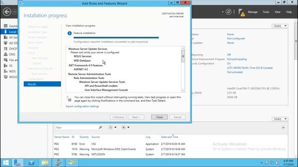This screenshot has height=167, width=298.
Task: Select Local Server icon in the sidebar
Action: [6, 32]
